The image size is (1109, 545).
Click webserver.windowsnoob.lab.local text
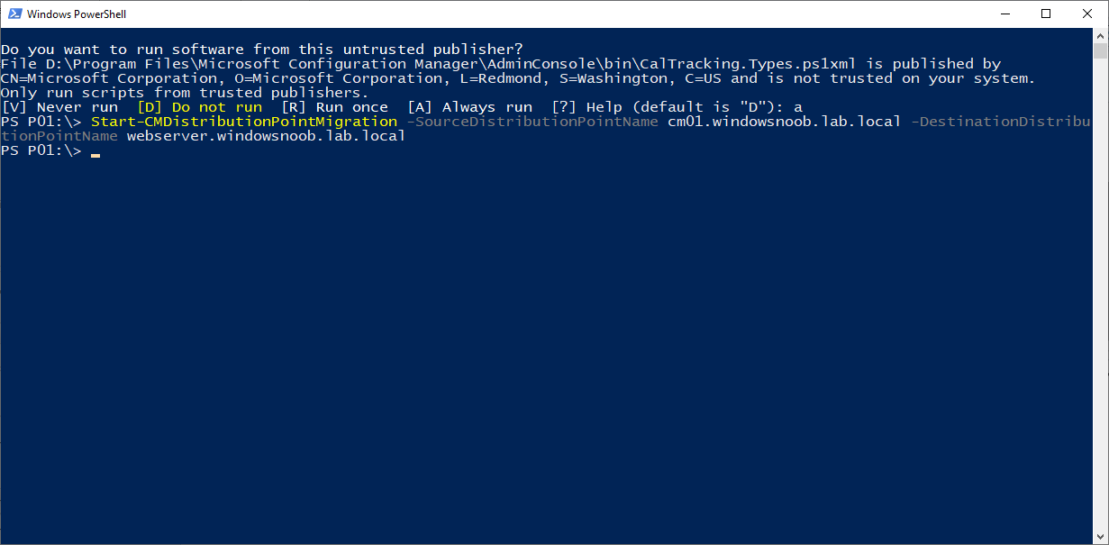click(267, 136)
